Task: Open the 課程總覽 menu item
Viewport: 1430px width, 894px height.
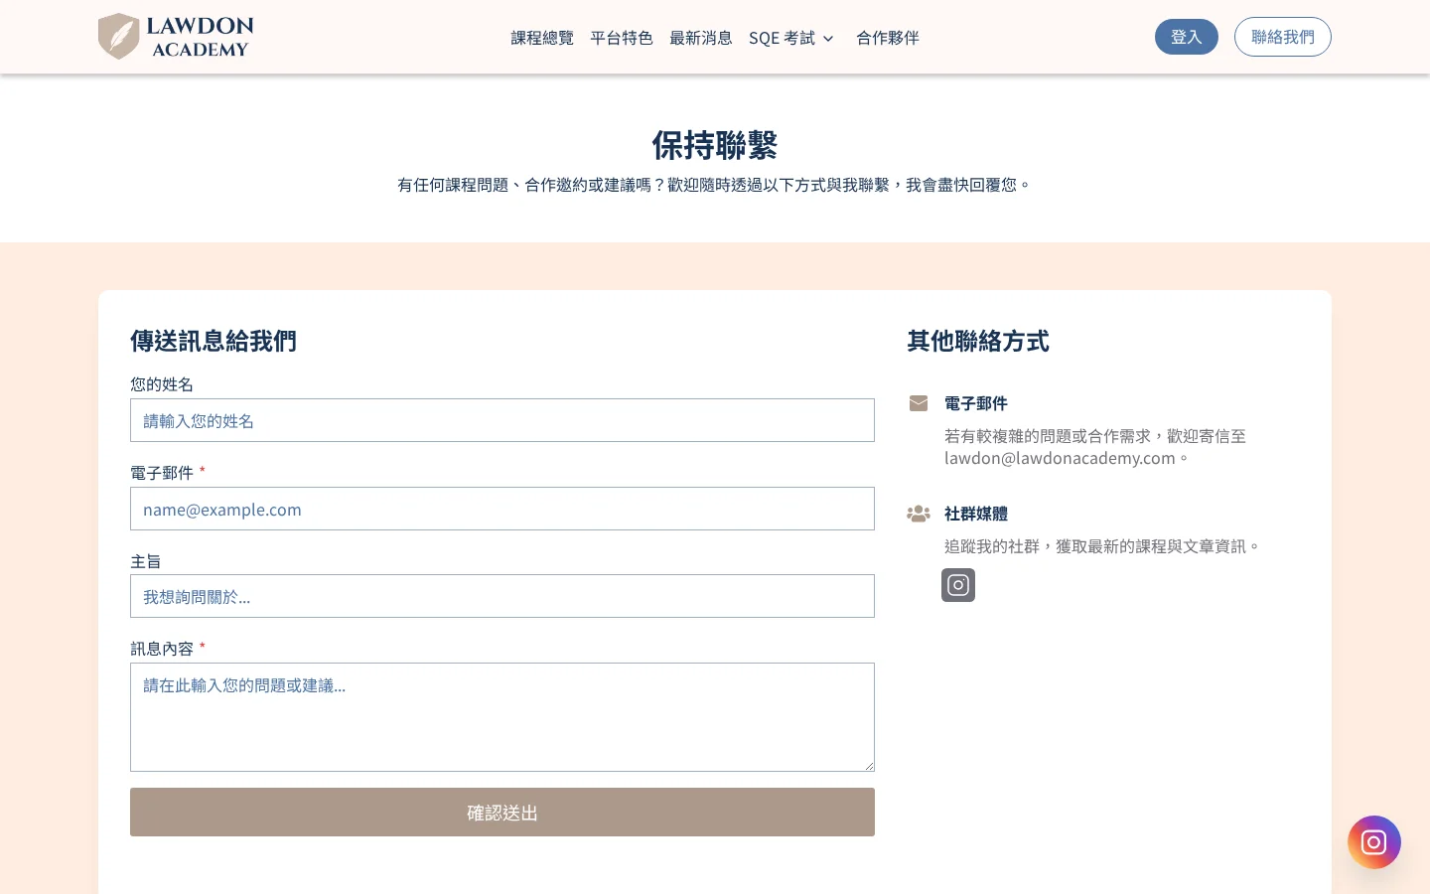Action: click(542, 38)
